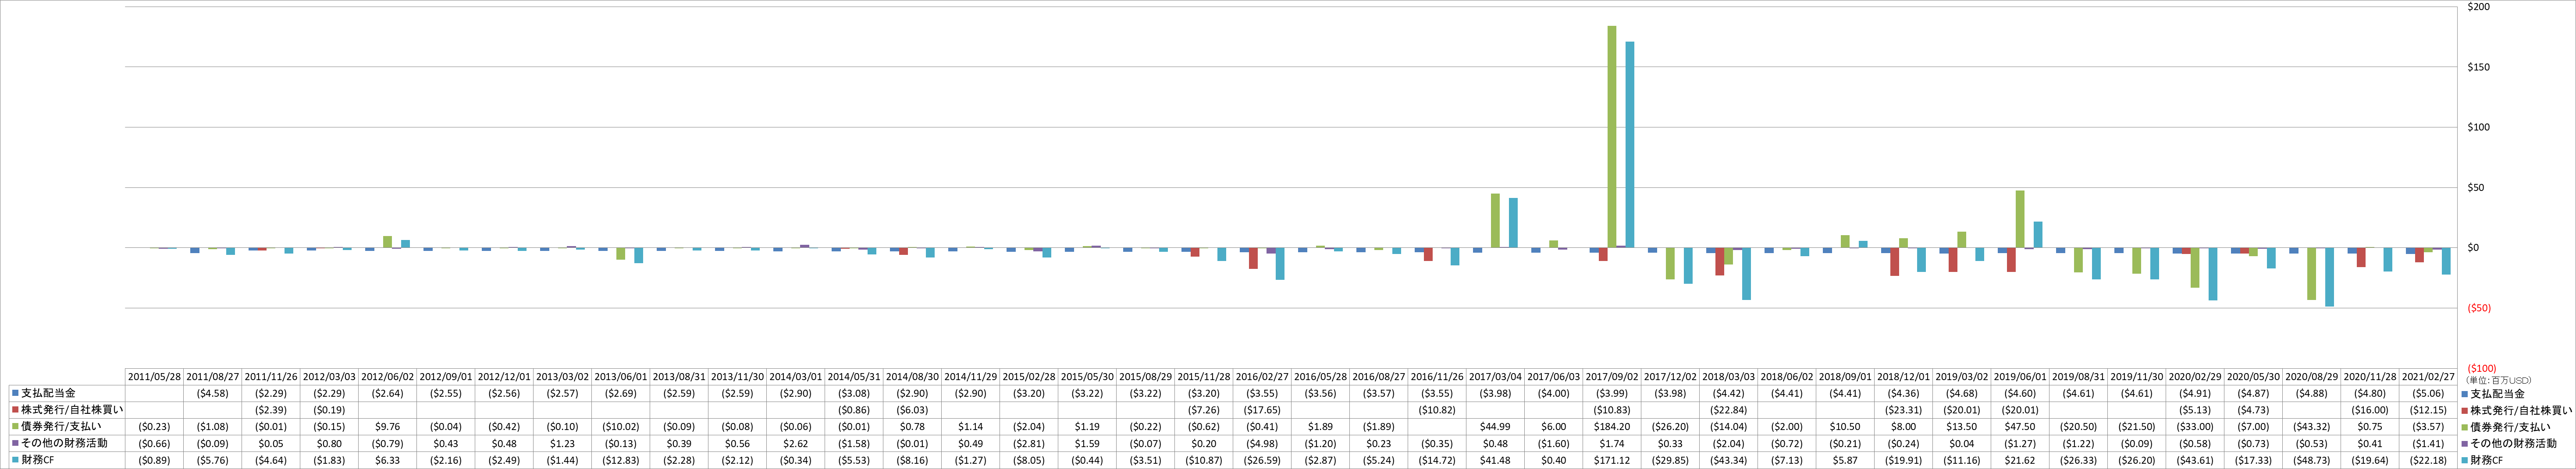The width and height of the screenshot is (2576, 469).
Task: Select the $1.23 cell
Action: [x=563, y=443]
